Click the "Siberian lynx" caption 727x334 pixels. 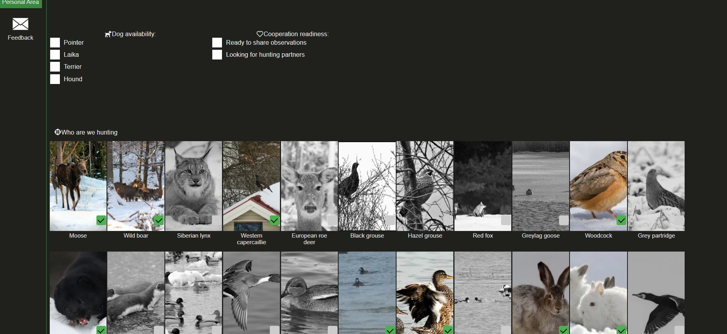(194, 236)
